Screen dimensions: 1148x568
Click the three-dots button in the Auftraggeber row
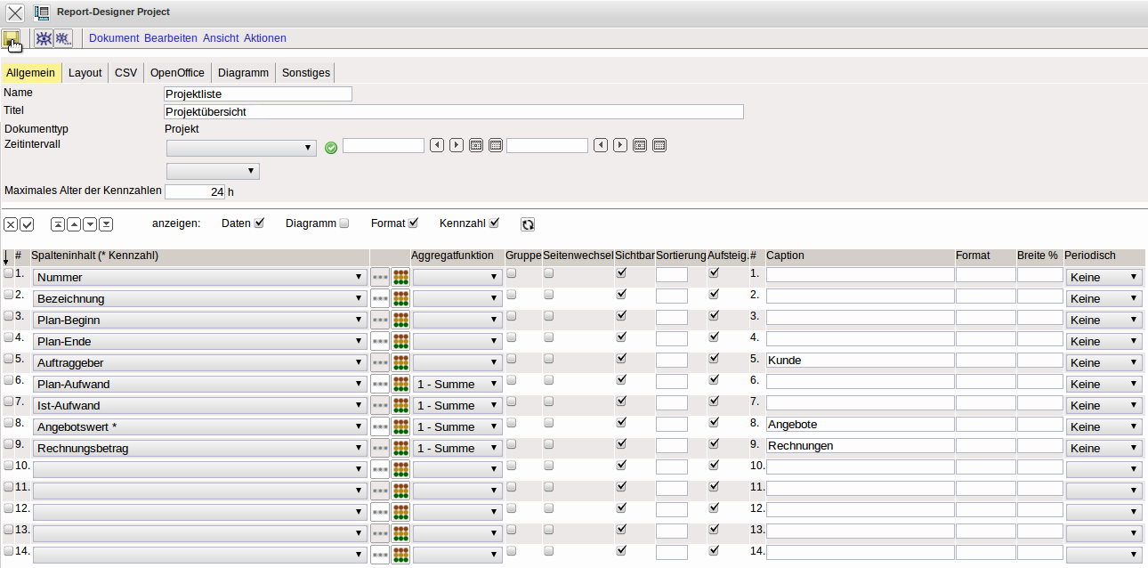tap(380, 363)
